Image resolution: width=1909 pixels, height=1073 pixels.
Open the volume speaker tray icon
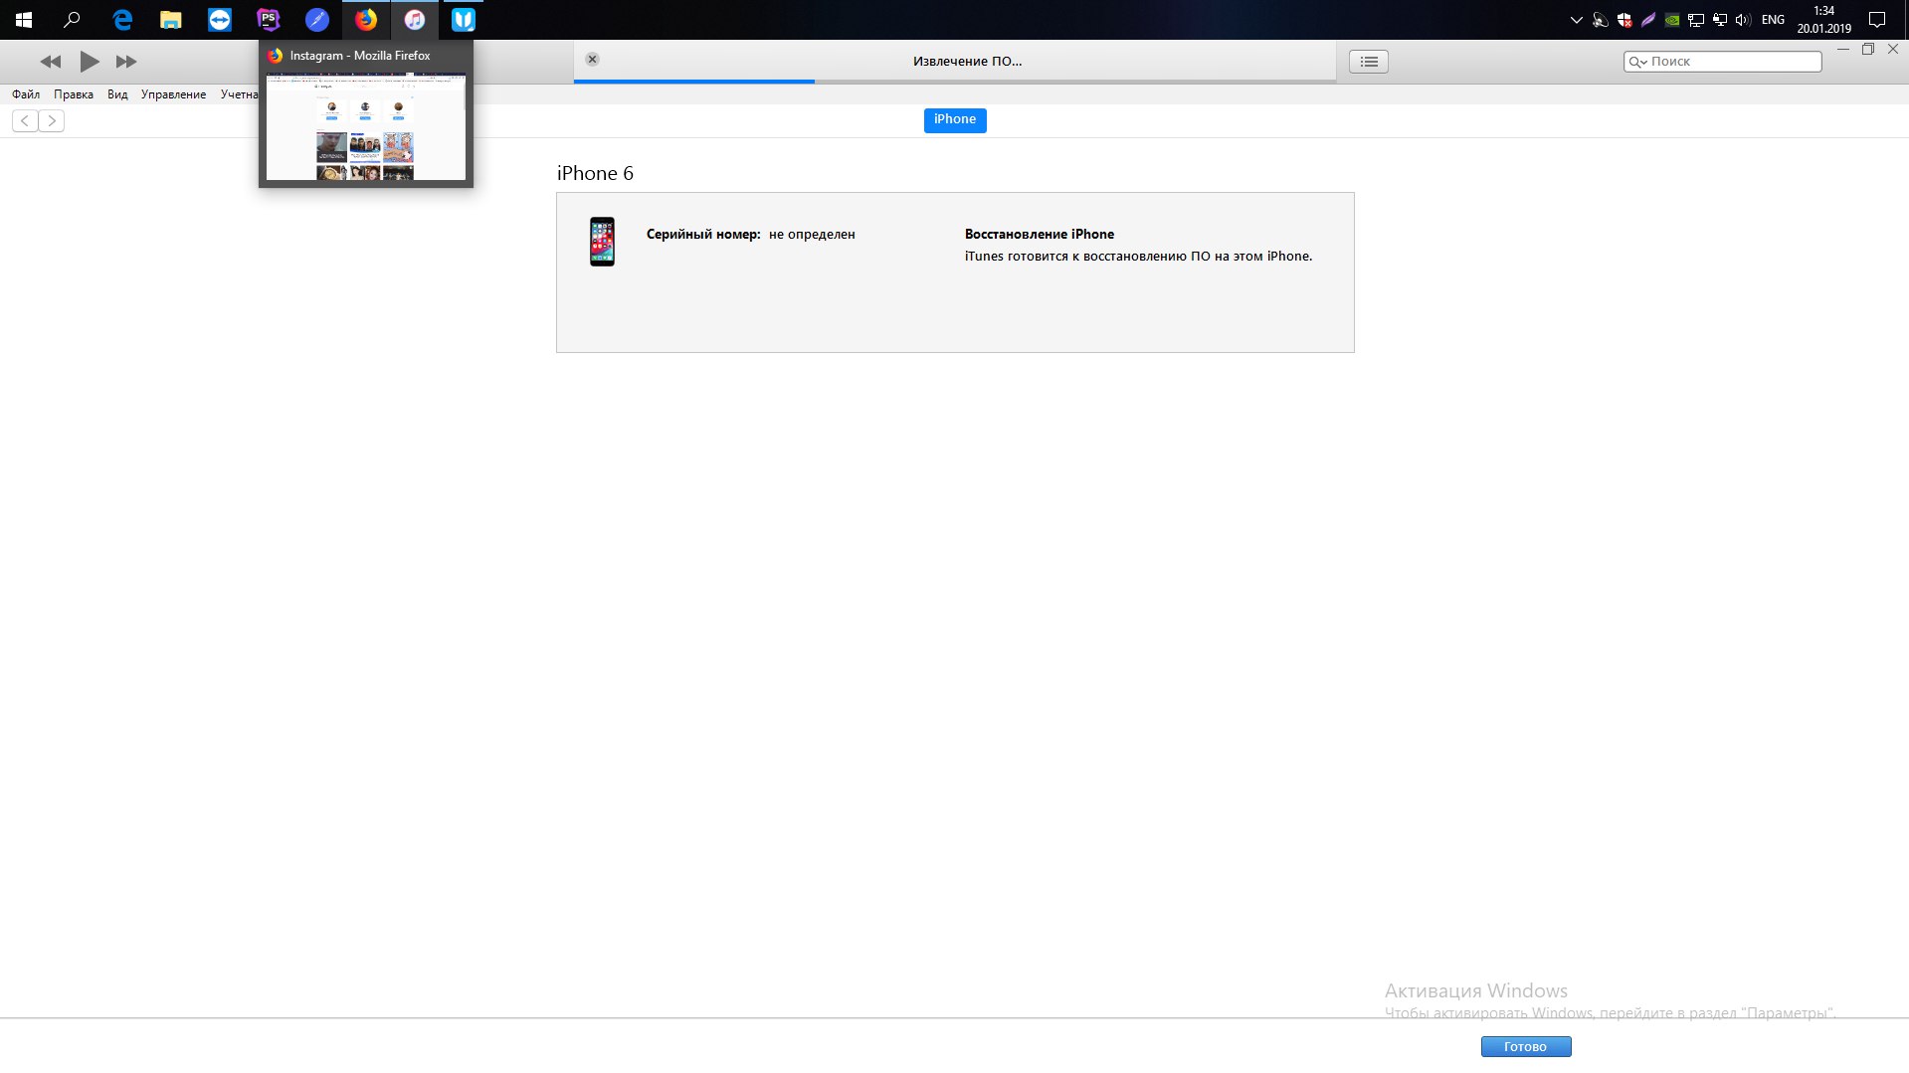(1743, 20)
